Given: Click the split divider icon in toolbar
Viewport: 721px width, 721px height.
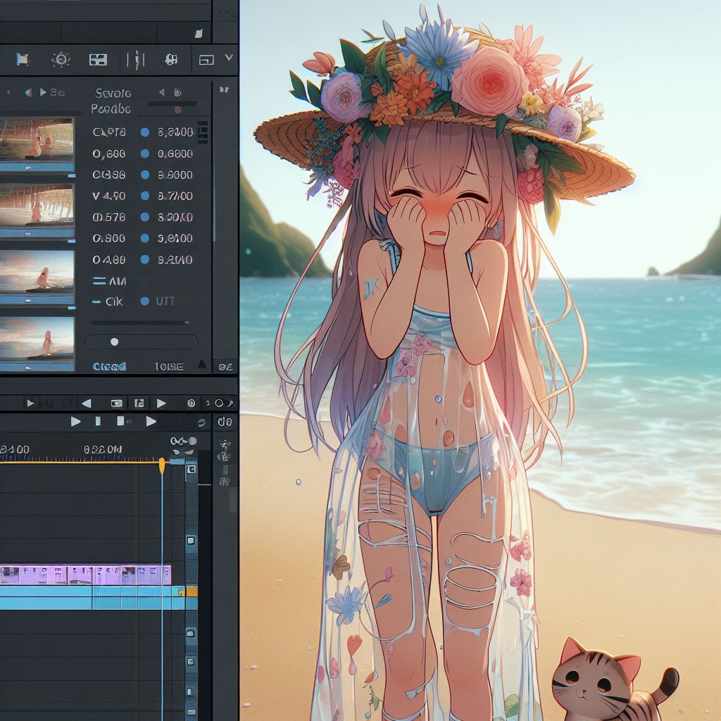Looking at the screenshot, I should click(x=134, y=60).
